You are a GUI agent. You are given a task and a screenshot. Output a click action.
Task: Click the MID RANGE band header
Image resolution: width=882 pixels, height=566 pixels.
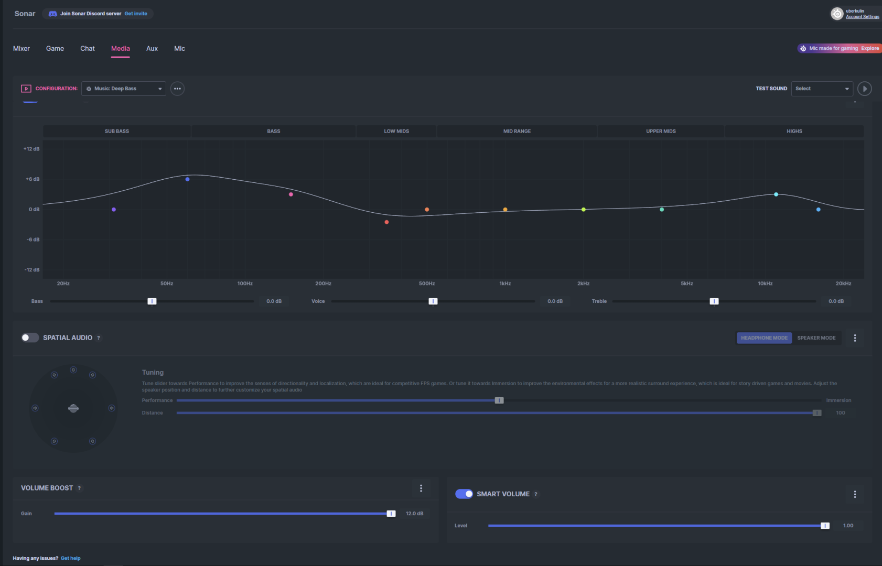517,131
